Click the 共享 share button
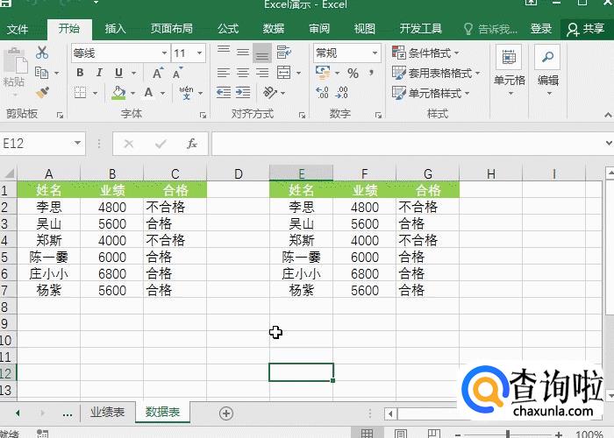614x438 pixels. [586, 29]
